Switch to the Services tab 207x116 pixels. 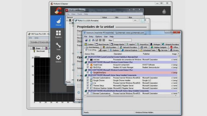coord(163,50)
